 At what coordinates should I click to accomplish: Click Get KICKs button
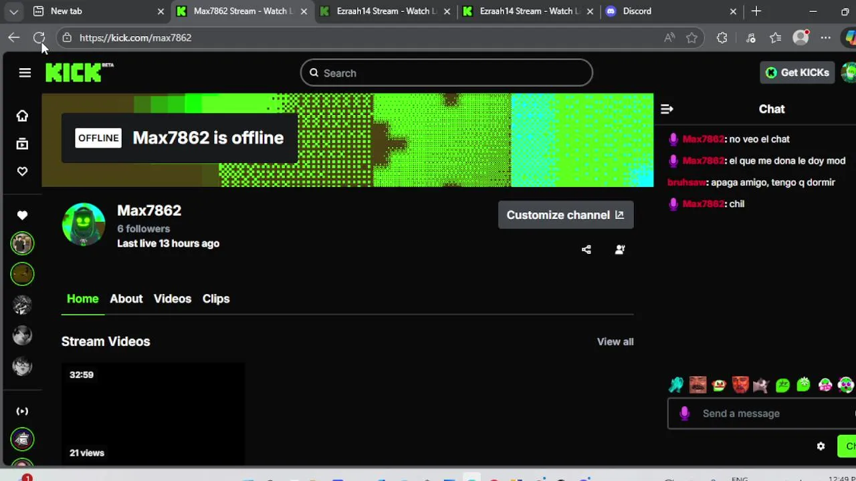[x=798, y=73]
